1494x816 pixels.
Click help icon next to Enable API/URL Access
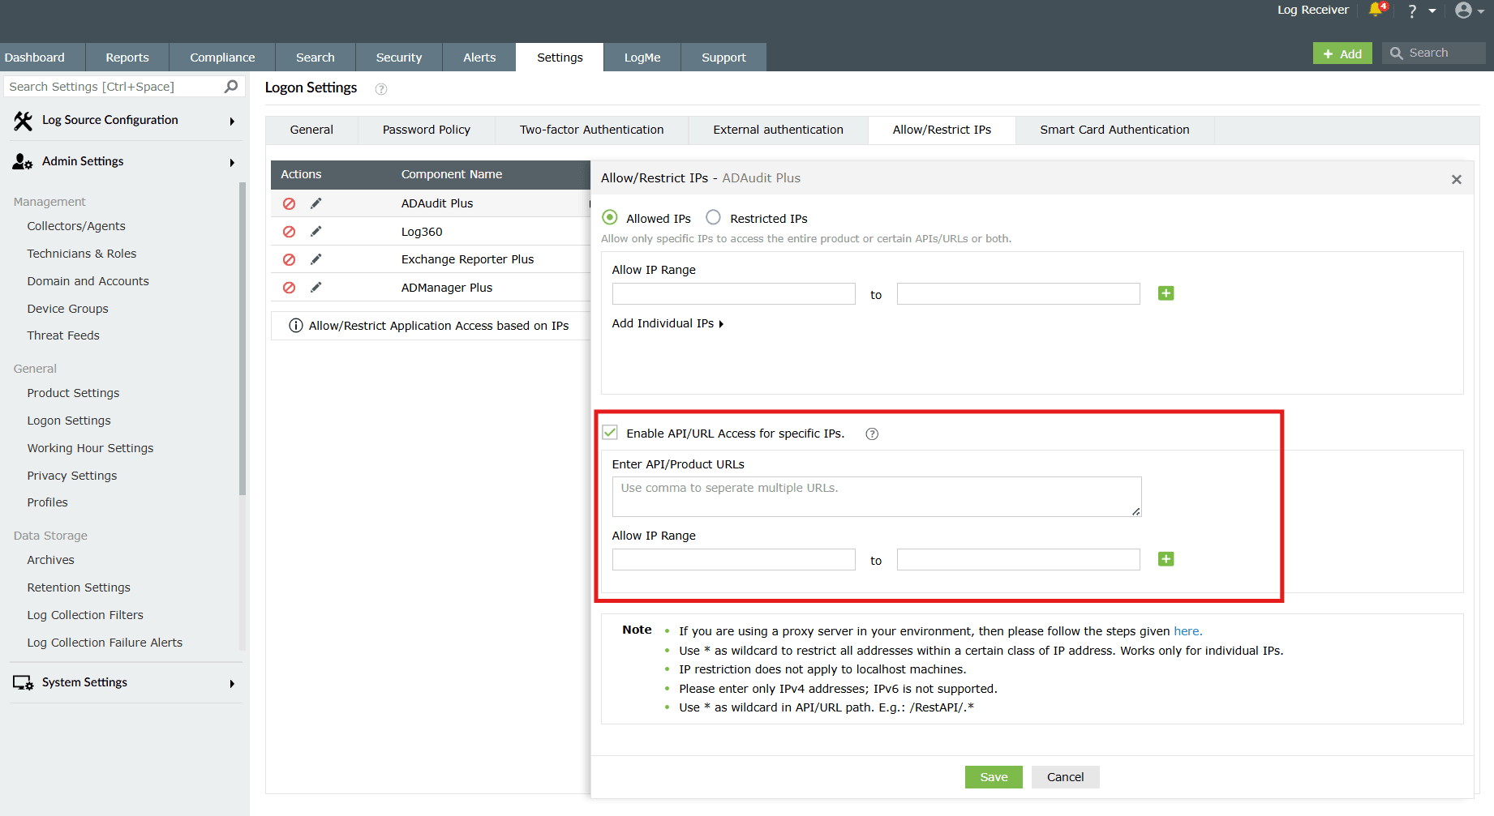point(872,434)
